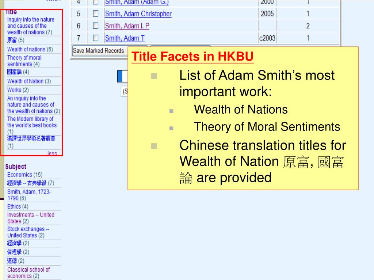374x280 pixels.
Task: Filter by subject Smith, Adam, 1723-1790
Action: [29, 195]
